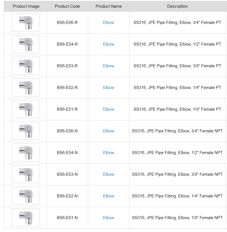Click the BS6-E02-N elbow thumbnail
The image size is (227, 232).
(26, 196)
